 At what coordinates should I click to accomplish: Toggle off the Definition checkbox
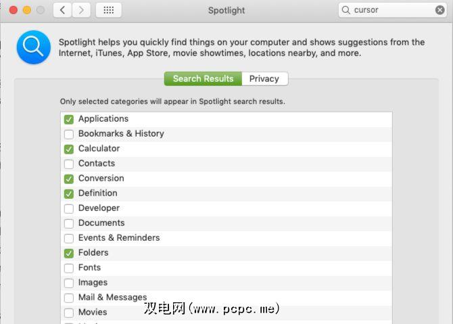click(x=69, y=193)
